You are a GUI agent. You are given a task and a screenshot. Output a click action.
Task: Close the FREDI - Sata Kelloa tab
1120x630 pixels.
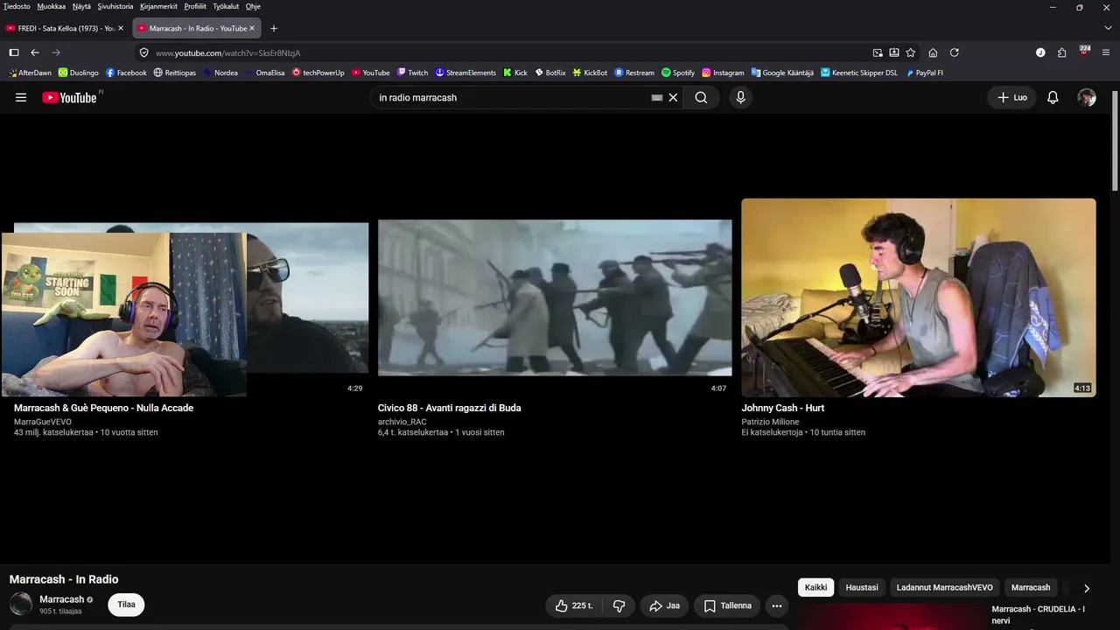(x=121, y=28)
